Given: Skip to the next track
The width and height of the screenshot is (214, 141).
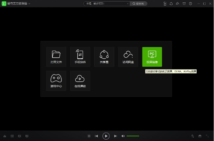Looking at the screenshot, I should point(115,136).
